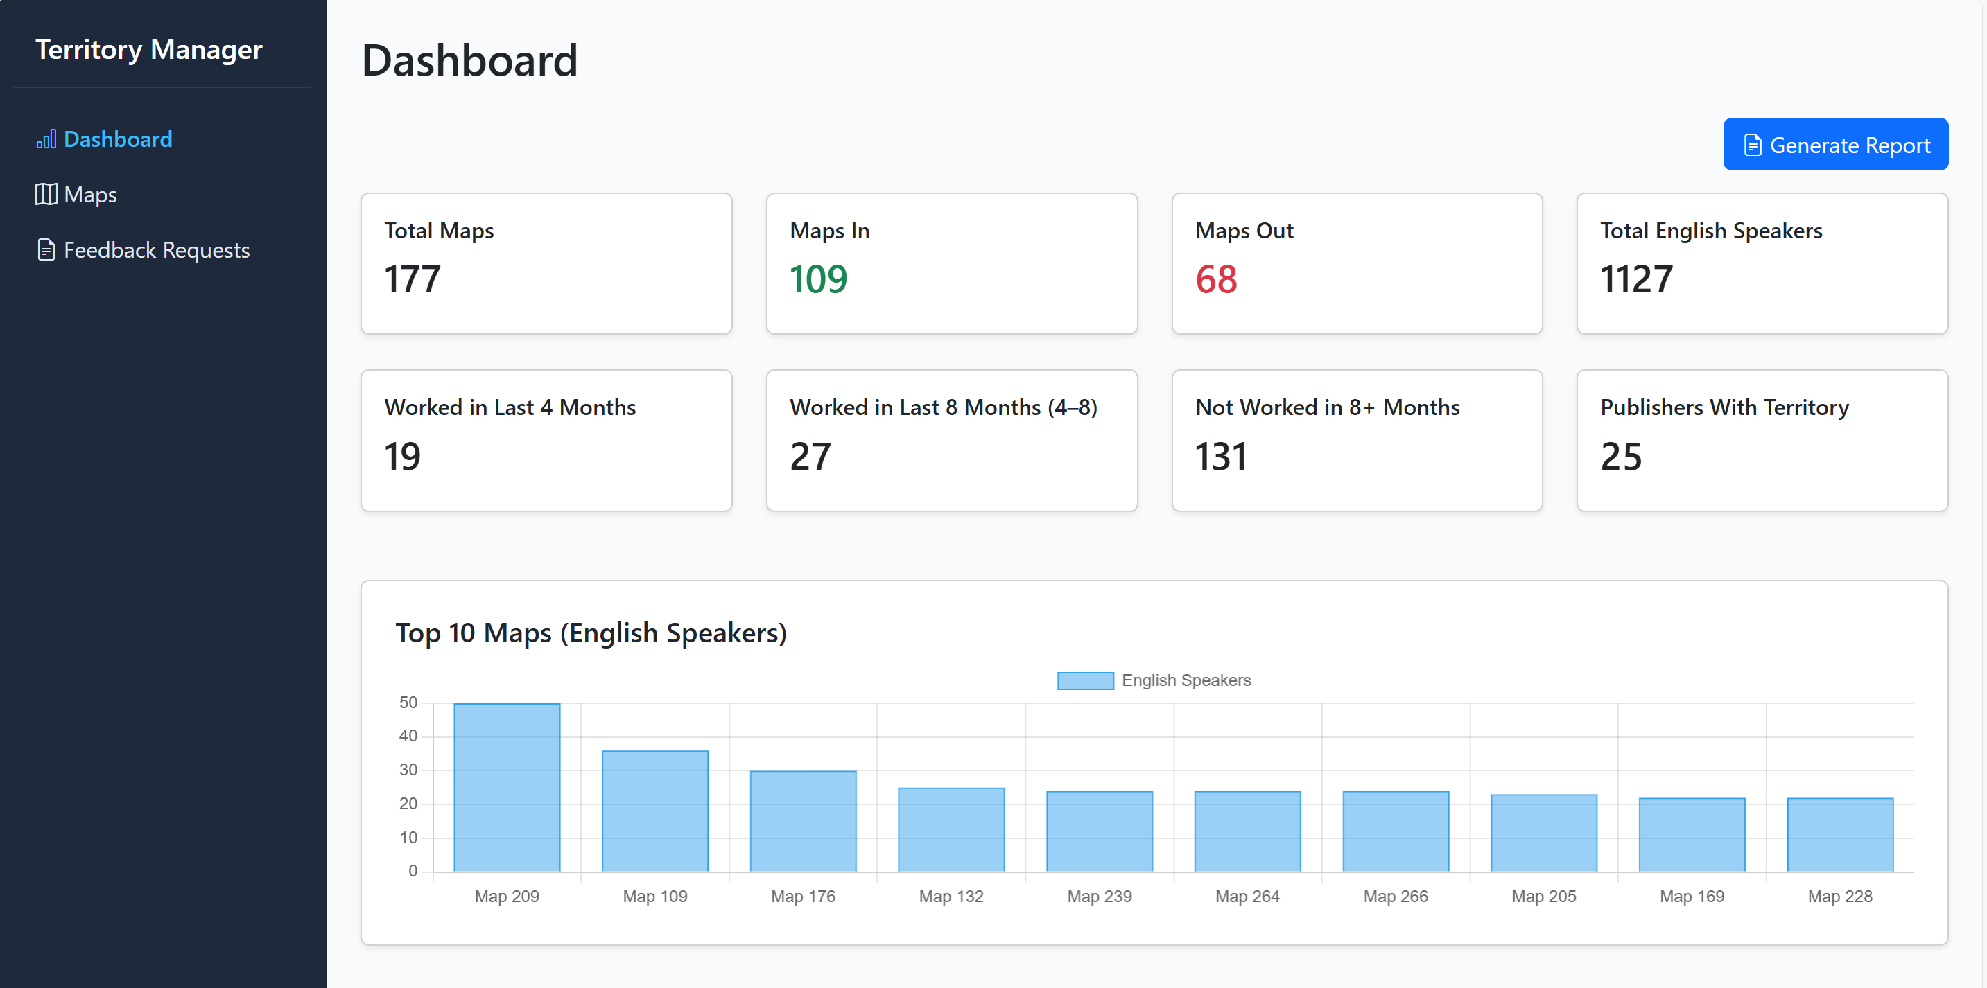Select the Map 176 chart bar
1987x988 pixels.
(x=803, y=821)
